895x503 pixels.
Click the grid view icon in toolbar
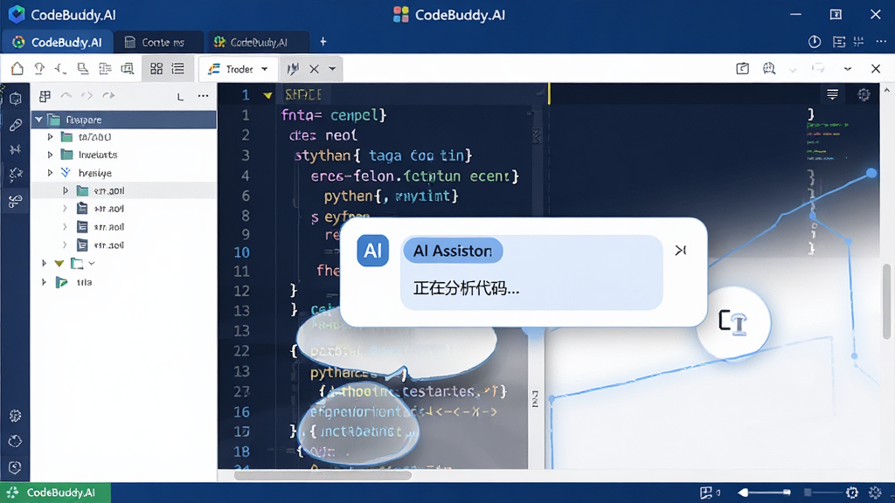pos(156,69)
